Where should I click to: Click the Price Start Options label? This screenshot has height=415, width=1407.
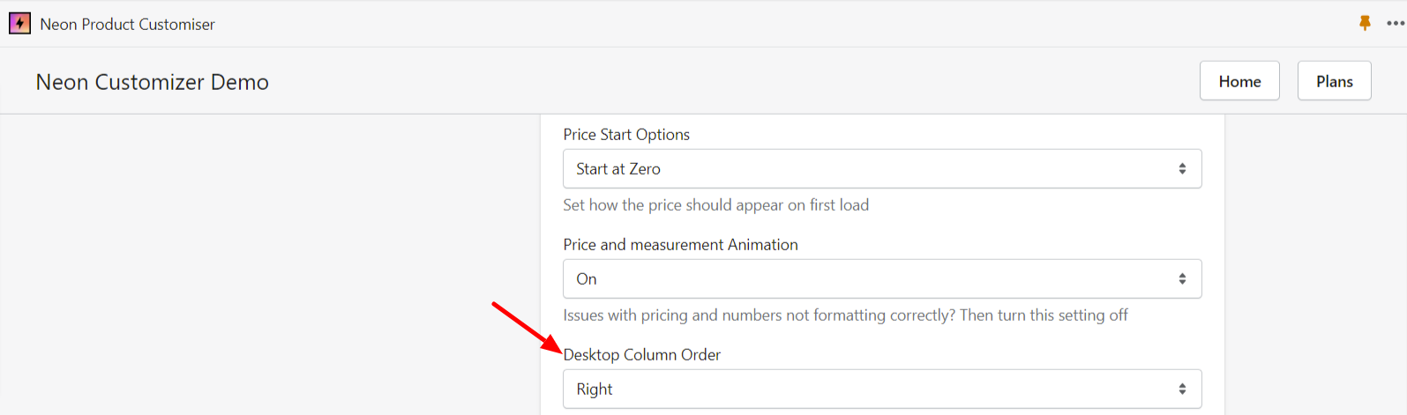click(x=626, y=135)
